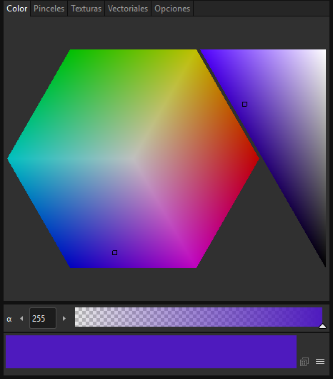Image resolution: width=333 pixels, height=379 pixels.
Task: Switch to the Color tab
Action: click(17, 9)
